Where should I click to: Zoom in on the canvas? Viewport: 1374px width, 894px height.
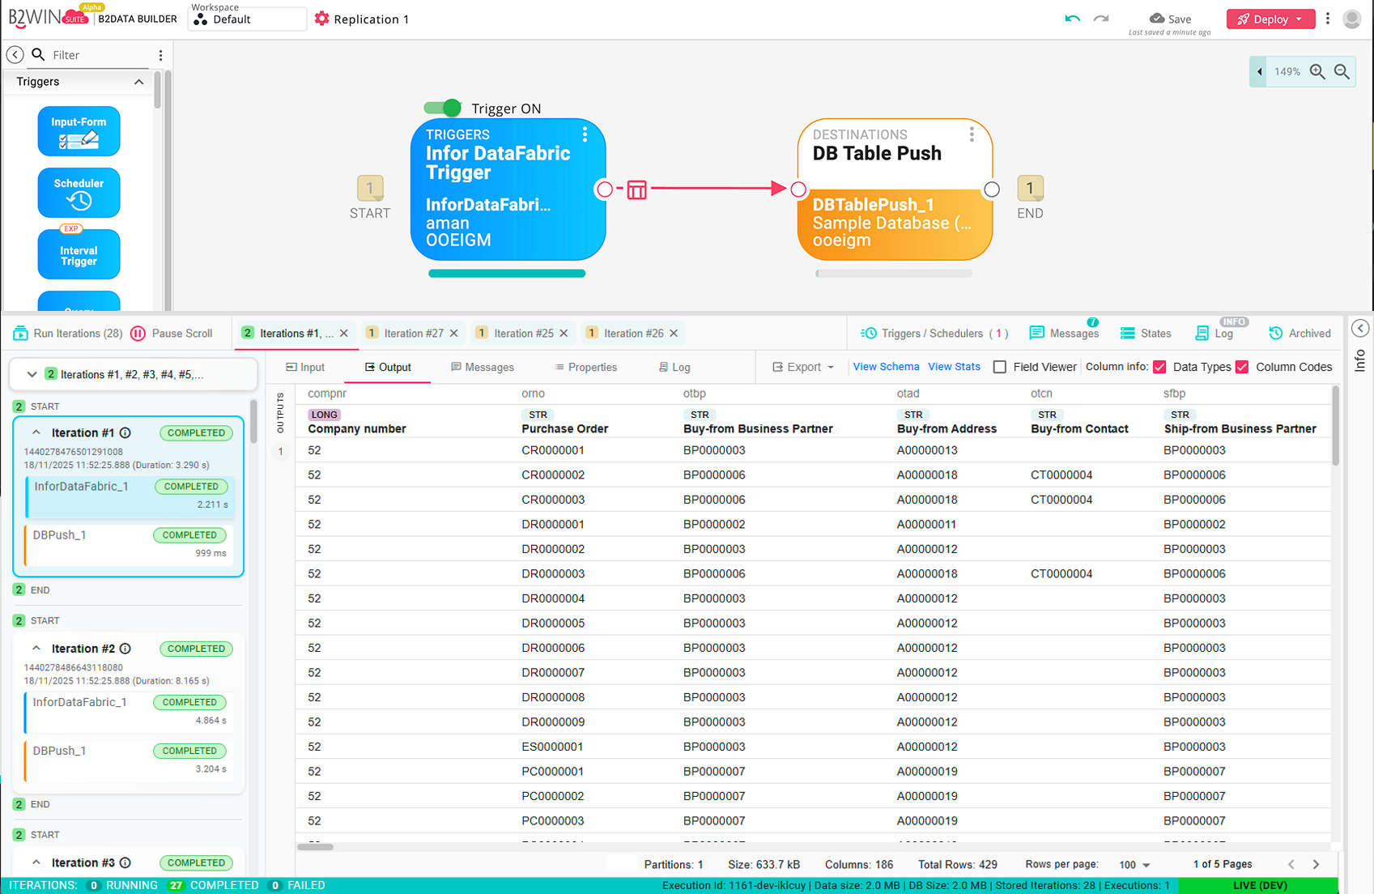pyautogui.click(x=1317, y=72)
